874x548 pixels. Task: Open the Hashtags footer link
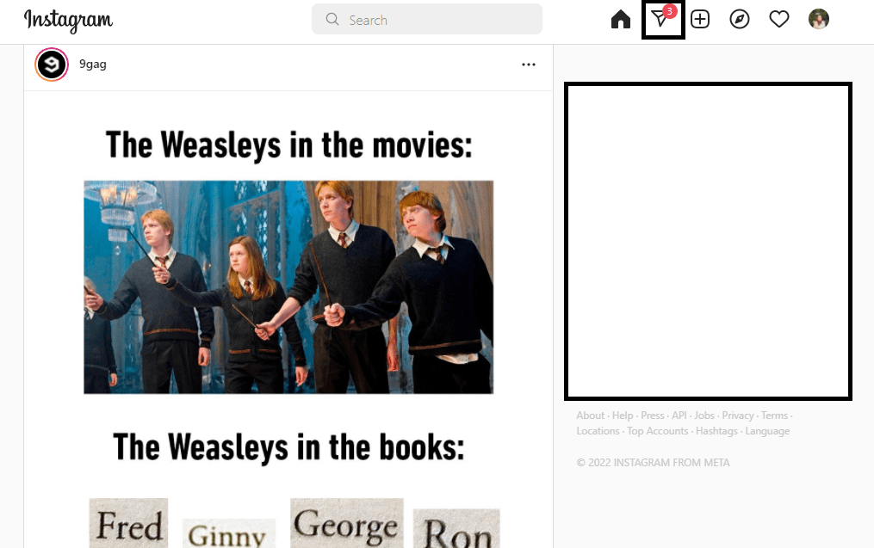pyautogui.click(x=716, y=431)
